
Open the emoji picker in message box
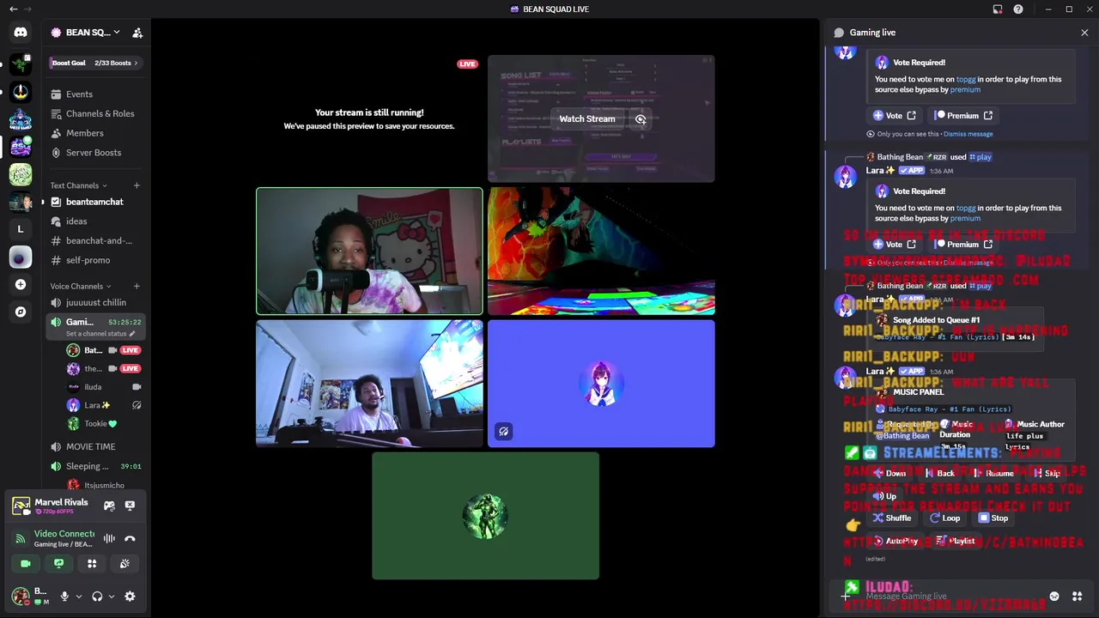(x=1054, y=597)
